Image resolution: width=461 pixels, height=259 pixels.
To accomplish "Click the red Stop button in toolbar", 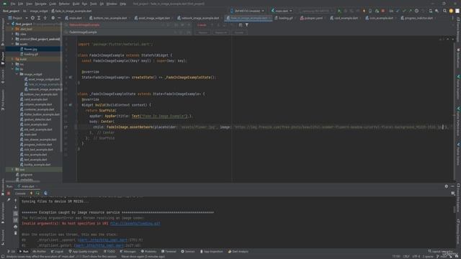I will 382,11.
